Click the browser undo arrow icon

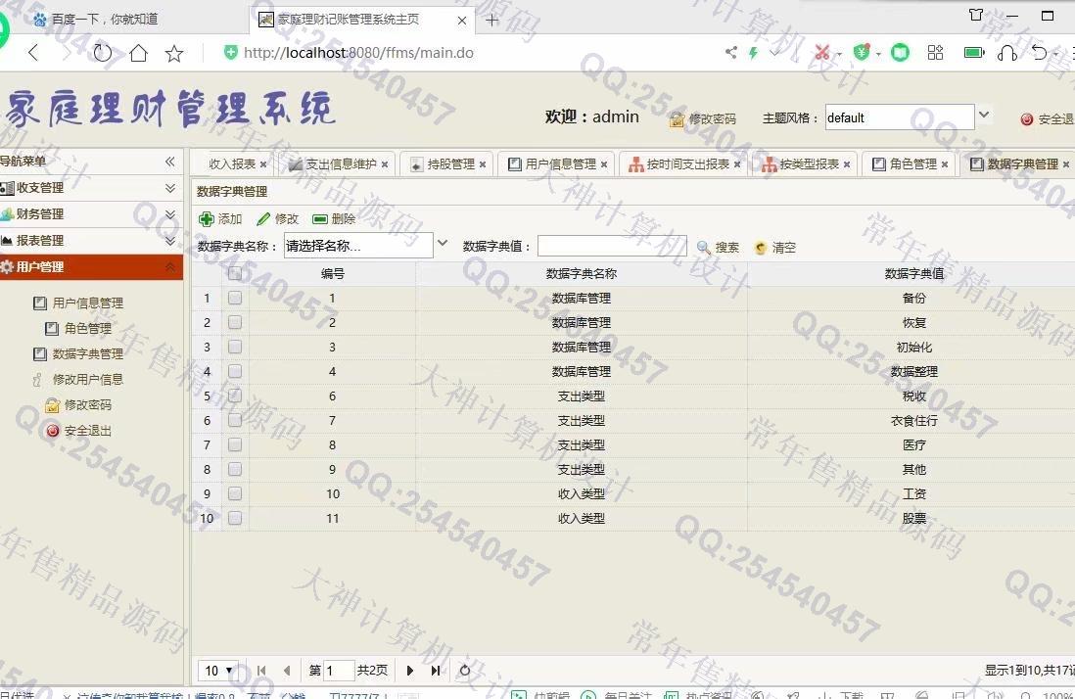(x=1040, y=52)
